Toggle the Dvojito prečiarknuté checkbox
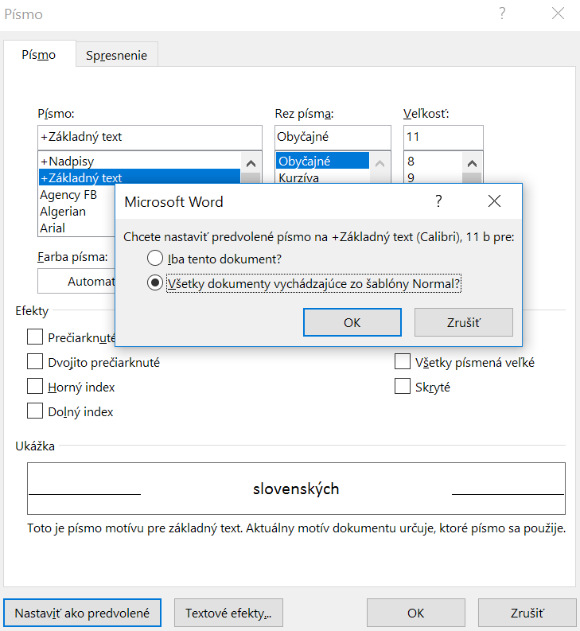Viewport: 580px width, 631px height. point(35,361)
